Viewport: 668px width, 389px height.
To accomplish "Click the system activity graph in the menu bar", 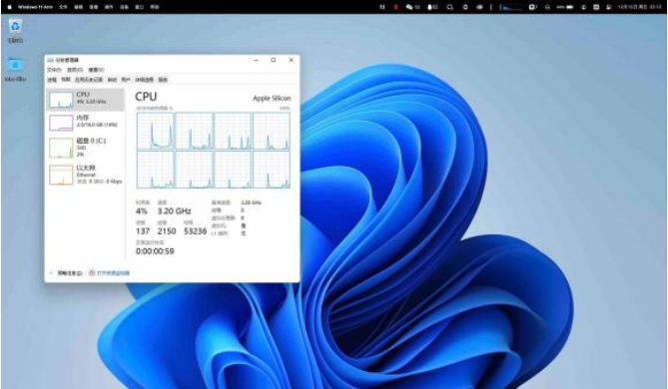I will [x=510, y=7].
